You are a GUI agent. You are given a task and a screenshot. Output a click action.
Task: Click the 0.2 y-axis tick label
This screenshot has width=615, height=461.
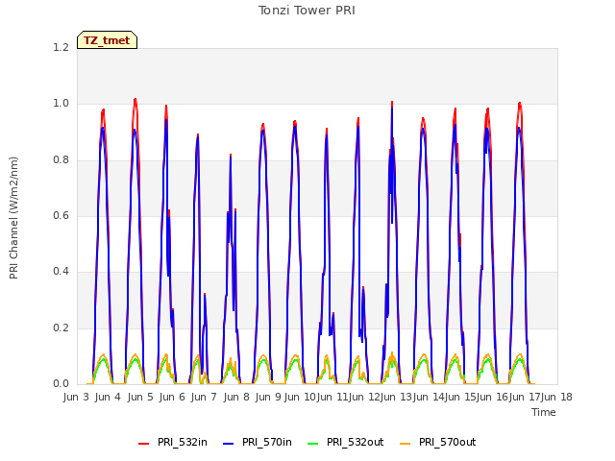coord(61,328)
